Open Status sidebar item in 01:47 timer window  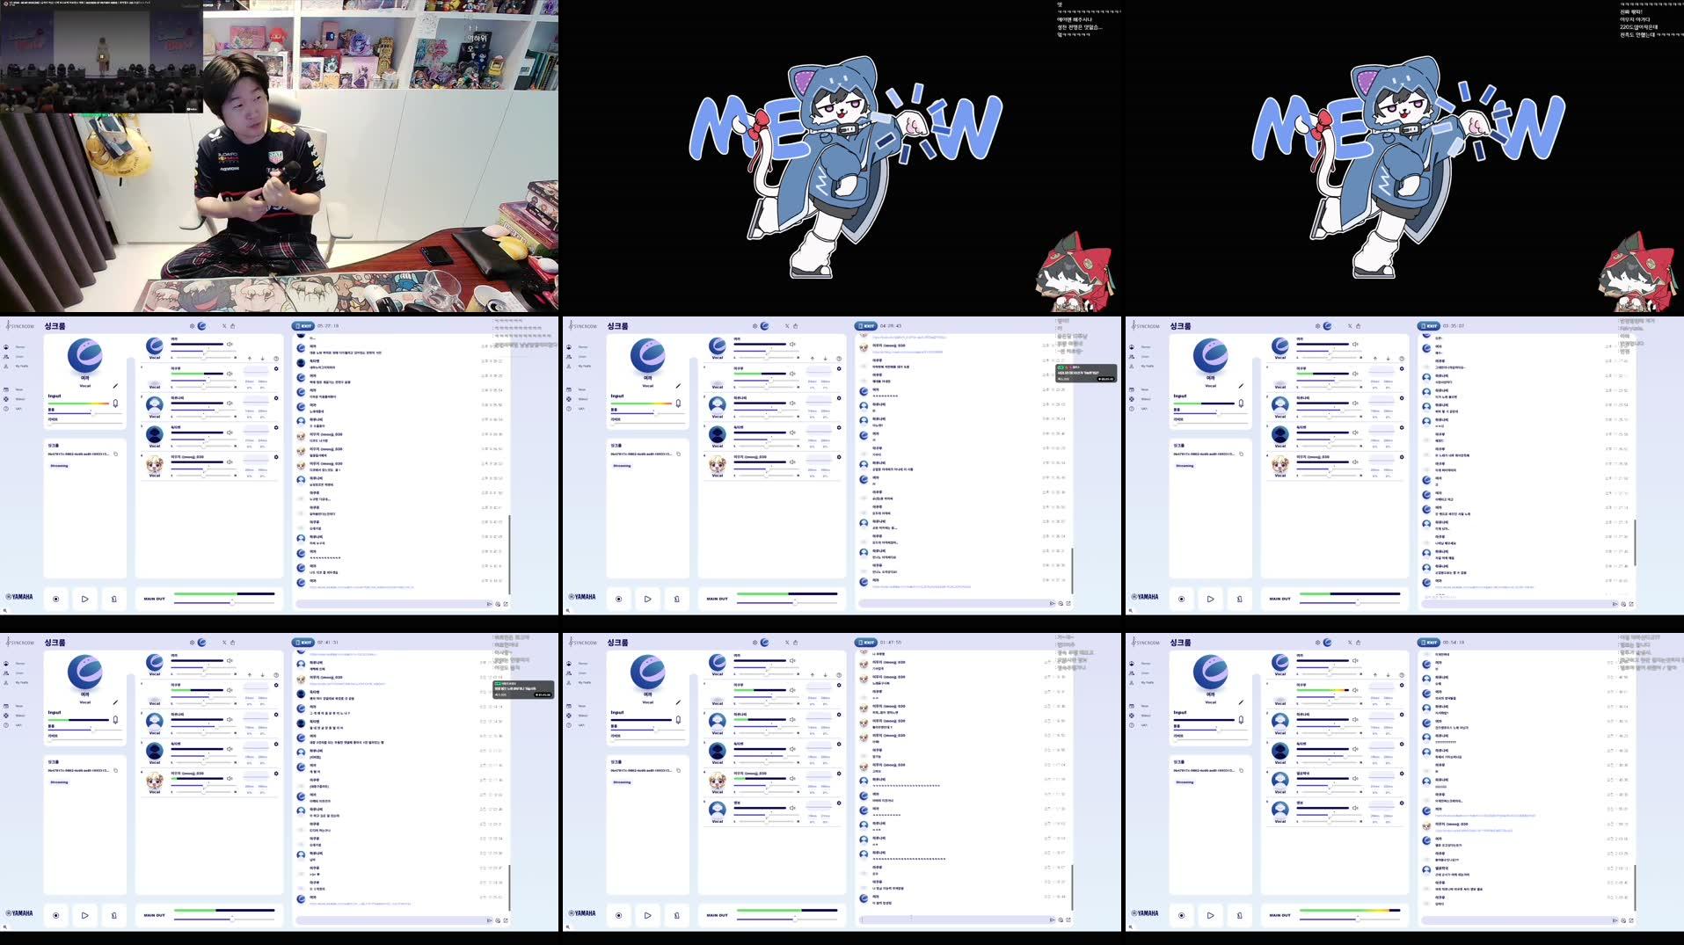click(579, 716)
